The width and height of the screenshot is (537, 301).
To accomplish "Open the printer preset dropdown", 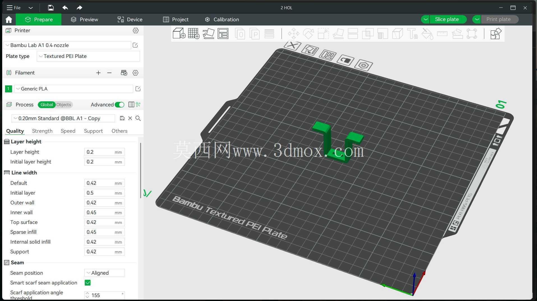I will tap(67, 45).
